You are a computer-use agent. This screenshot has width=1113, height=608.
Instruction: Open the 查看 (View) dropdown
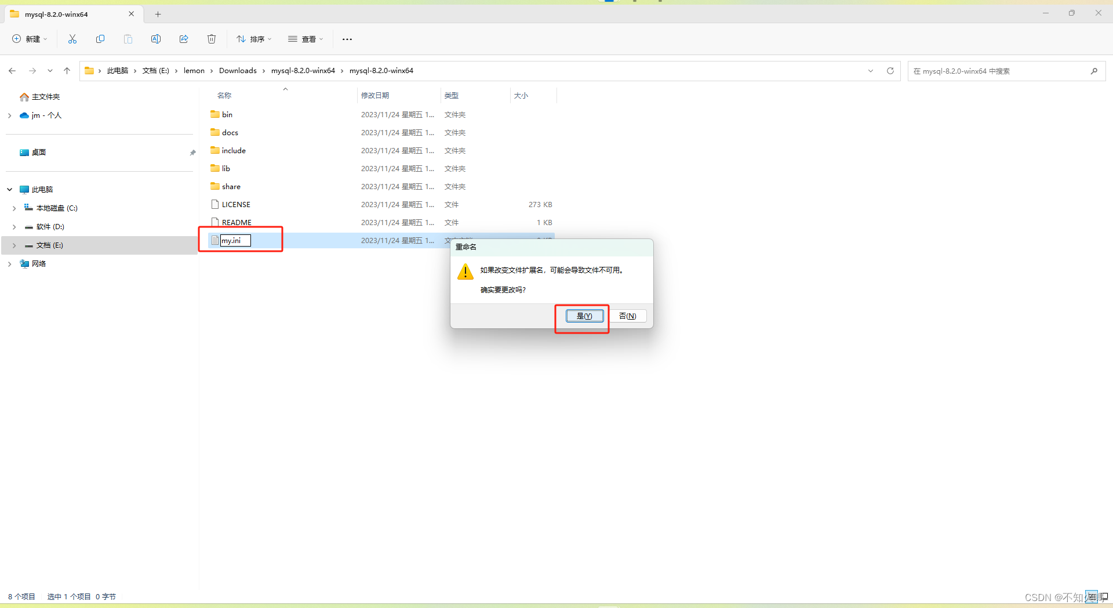click(x=305, y=39)
